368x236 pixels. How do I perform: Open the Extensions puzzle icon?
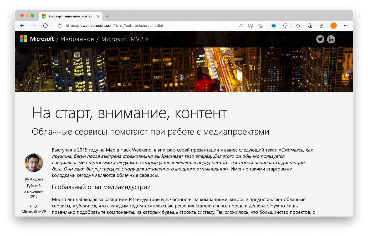point(285,25)
